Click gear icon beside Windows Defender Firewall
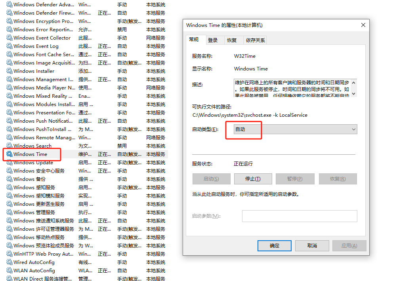Image resolution: width=395 pixels, height=281 pixels. (x=10, y=13)
